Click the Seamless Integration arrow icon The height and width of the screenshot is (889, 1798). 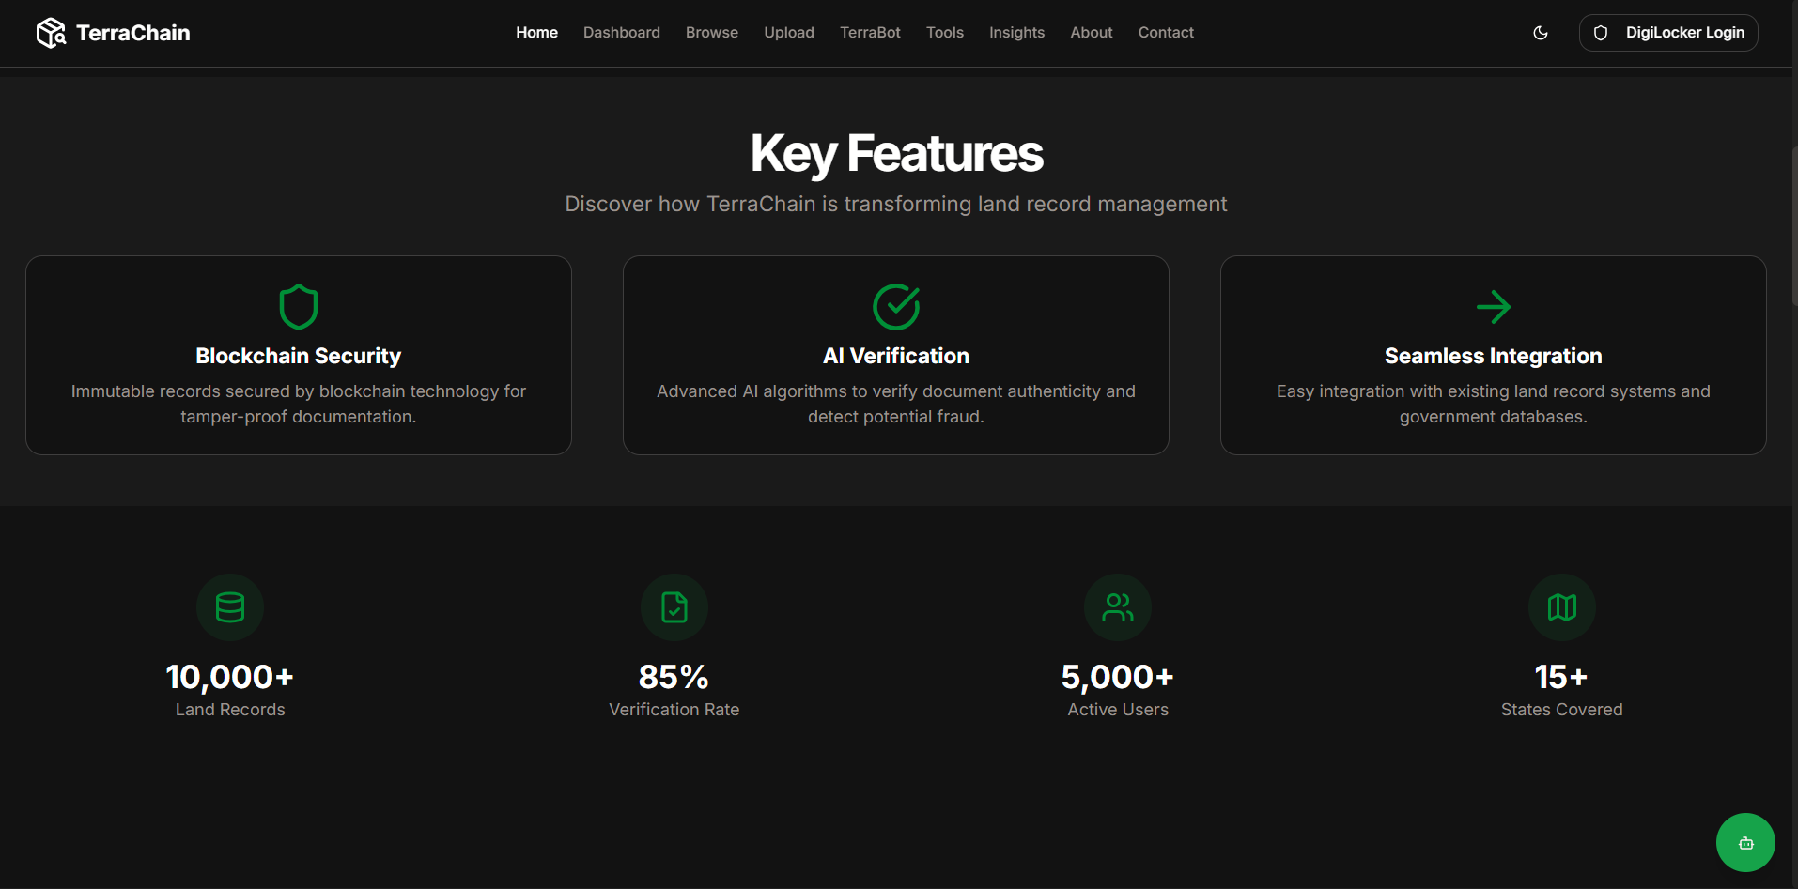tap(1493, 306)
